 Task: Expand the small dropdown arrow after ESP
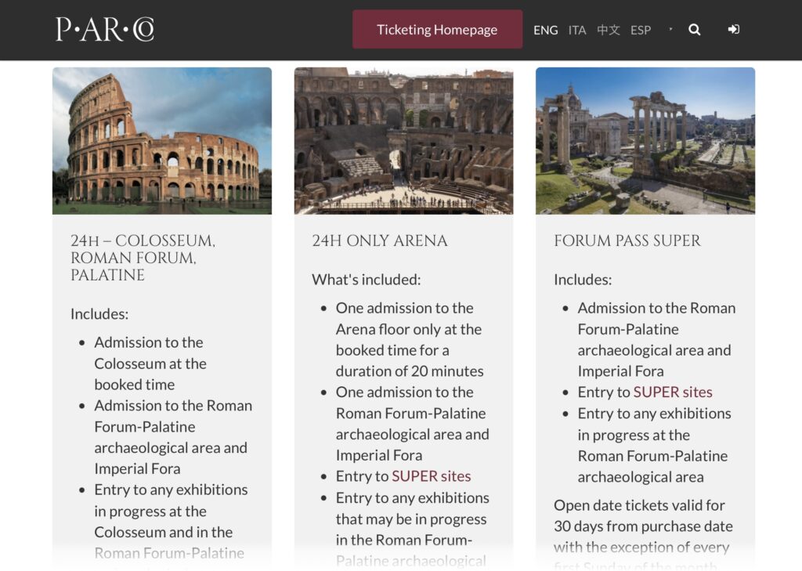pos(670,30)
